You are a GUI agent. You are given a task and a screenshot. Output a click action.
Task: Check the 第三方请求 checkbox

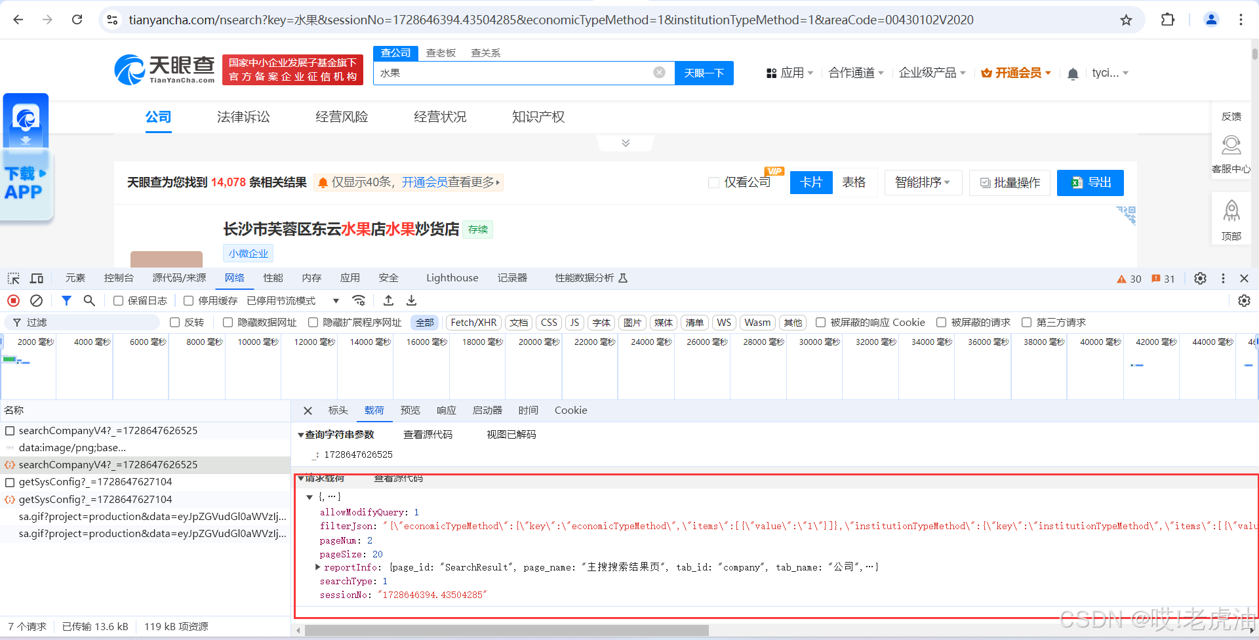[1026, 322]
